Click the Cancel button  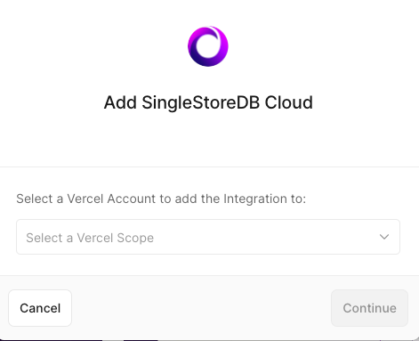tap(40, 308)
